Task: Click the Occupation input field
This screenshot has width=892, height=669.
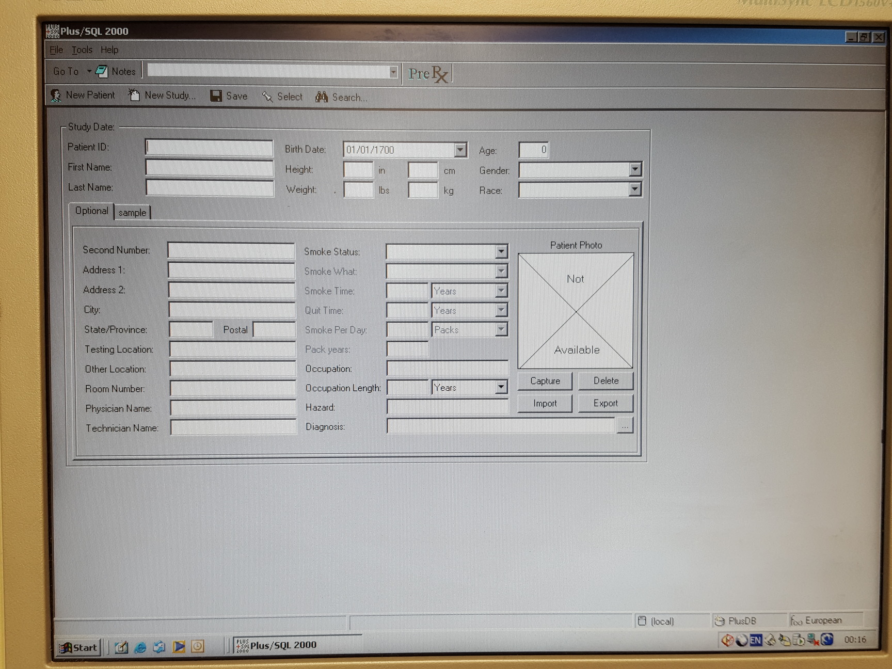Action: tap(447, 368)
